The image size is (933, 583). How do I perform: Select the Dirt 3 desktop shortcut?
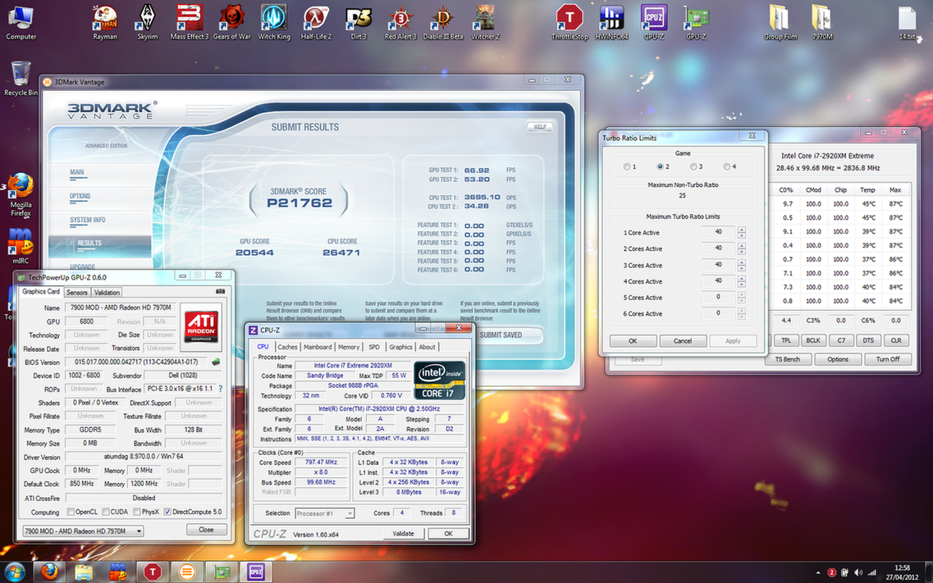tap(359, 22)
